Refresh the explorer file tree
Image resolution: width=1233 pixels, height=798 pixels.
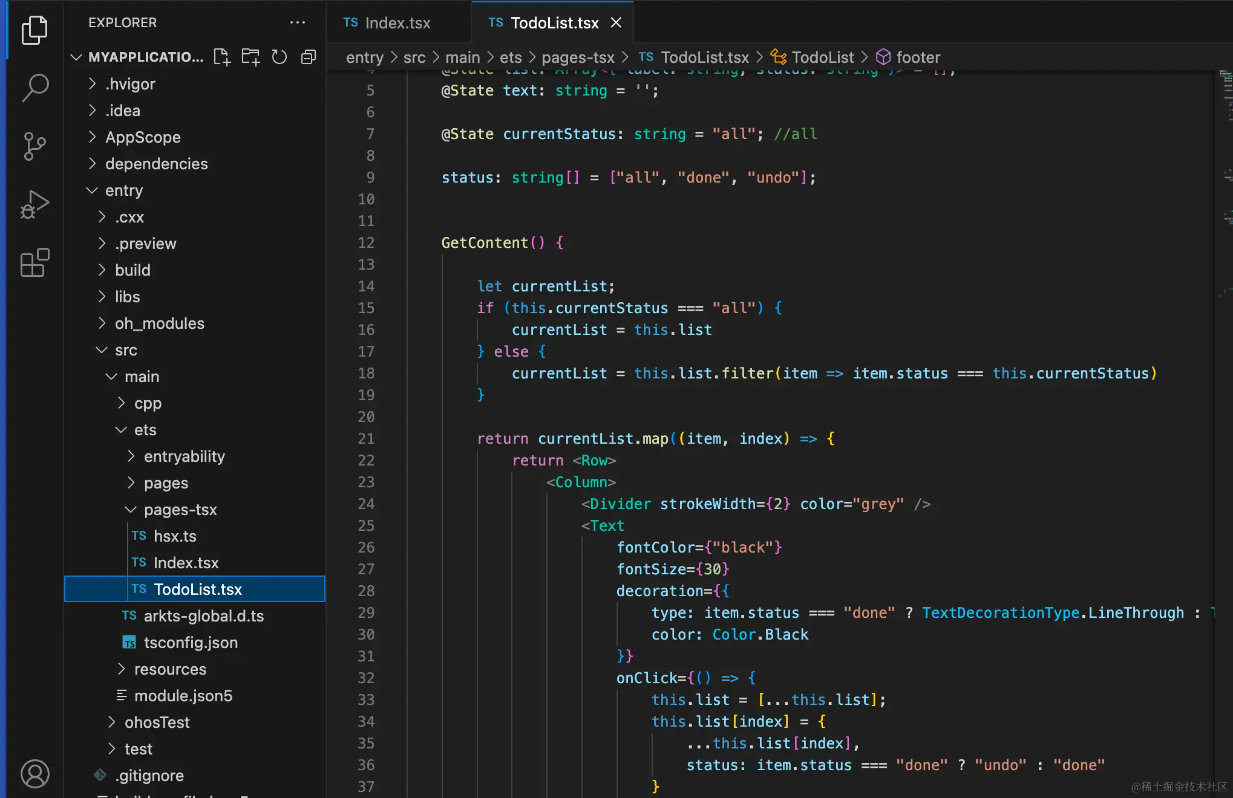coord(279,57)
